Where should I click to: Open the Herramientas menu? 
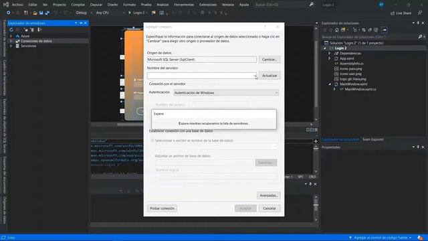[x=184, y=5]
